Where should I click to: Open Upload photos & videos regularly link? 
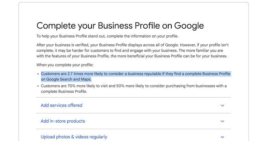(74, 137)
